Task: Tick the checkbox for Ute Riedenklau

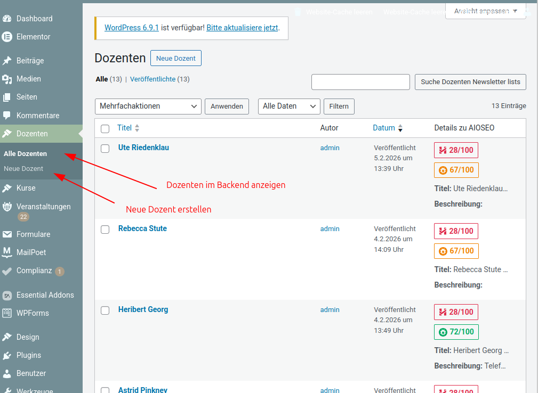Action: [105, 149]
